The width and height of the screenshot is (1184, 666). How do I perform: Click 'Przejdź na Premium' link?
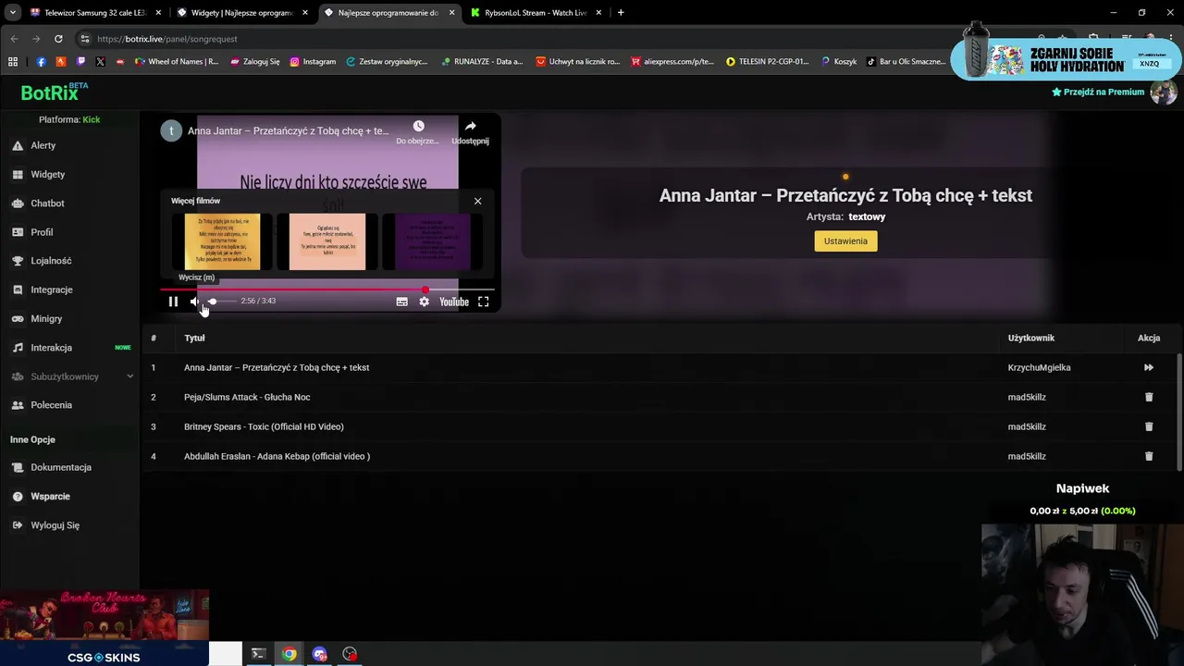[1098, 92]
